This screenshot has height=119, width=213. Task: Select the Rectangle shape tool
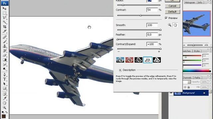click(4, 88)
